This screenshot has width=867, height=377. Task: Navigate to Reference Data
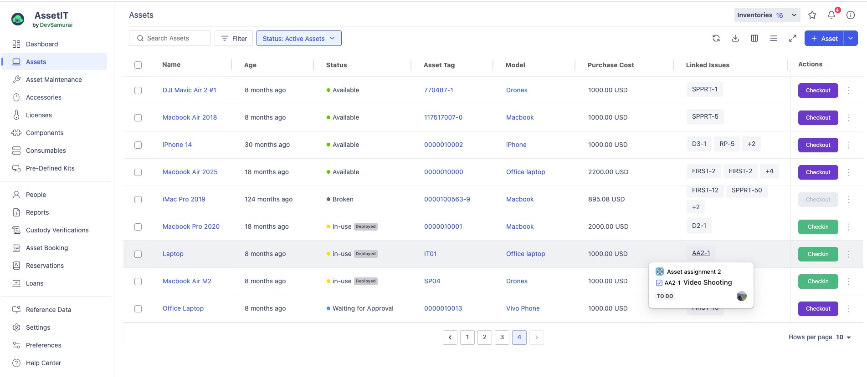click(x=48, y=310)
